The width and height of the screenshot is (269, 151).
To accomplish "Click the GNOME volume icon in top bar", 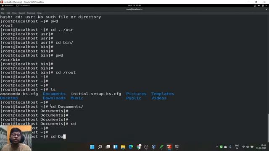I will (x=259, y=5).
